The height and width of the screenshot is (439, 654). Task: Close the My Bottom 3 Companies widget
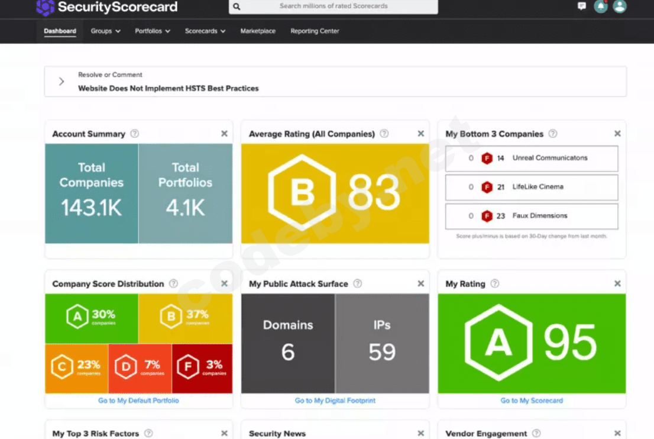[617, 134]
